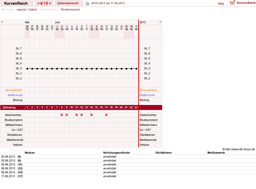256x189 pixels.
Task: Click the left Brustsymptom row label
Action: pos(14,120)
